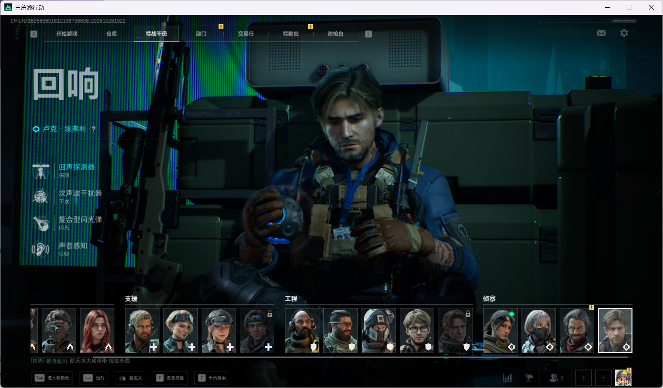
Task: Click the Q key previous-tab icon
Action: pyautogui.click(x=33, y=34)
